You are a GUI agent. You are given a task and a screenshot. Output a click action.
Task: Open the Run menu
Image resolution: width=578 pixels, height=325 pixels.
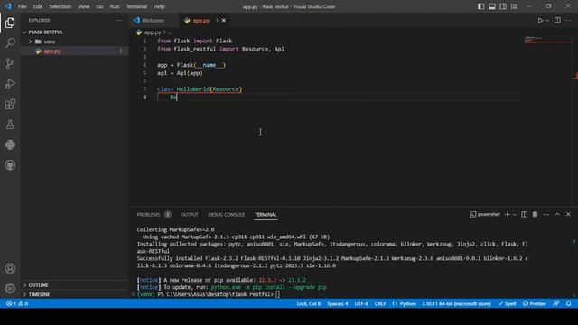pos(115,6)
